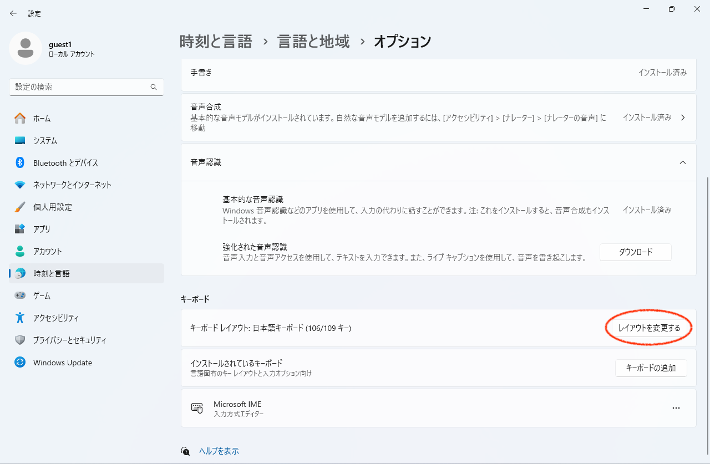Maximize or restore the 設定 window

click(x=672, y=9)
